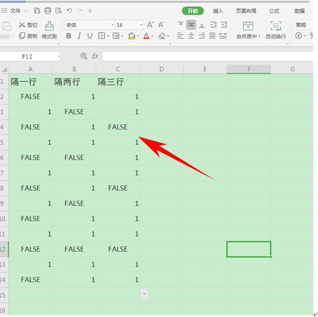Select the format painter 格式刷 tool
The width and height of the screenshot is (318, 317).
(x=49, y=30)
